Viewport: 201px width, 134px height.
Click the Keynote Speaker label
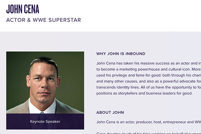tap(45, 121)
